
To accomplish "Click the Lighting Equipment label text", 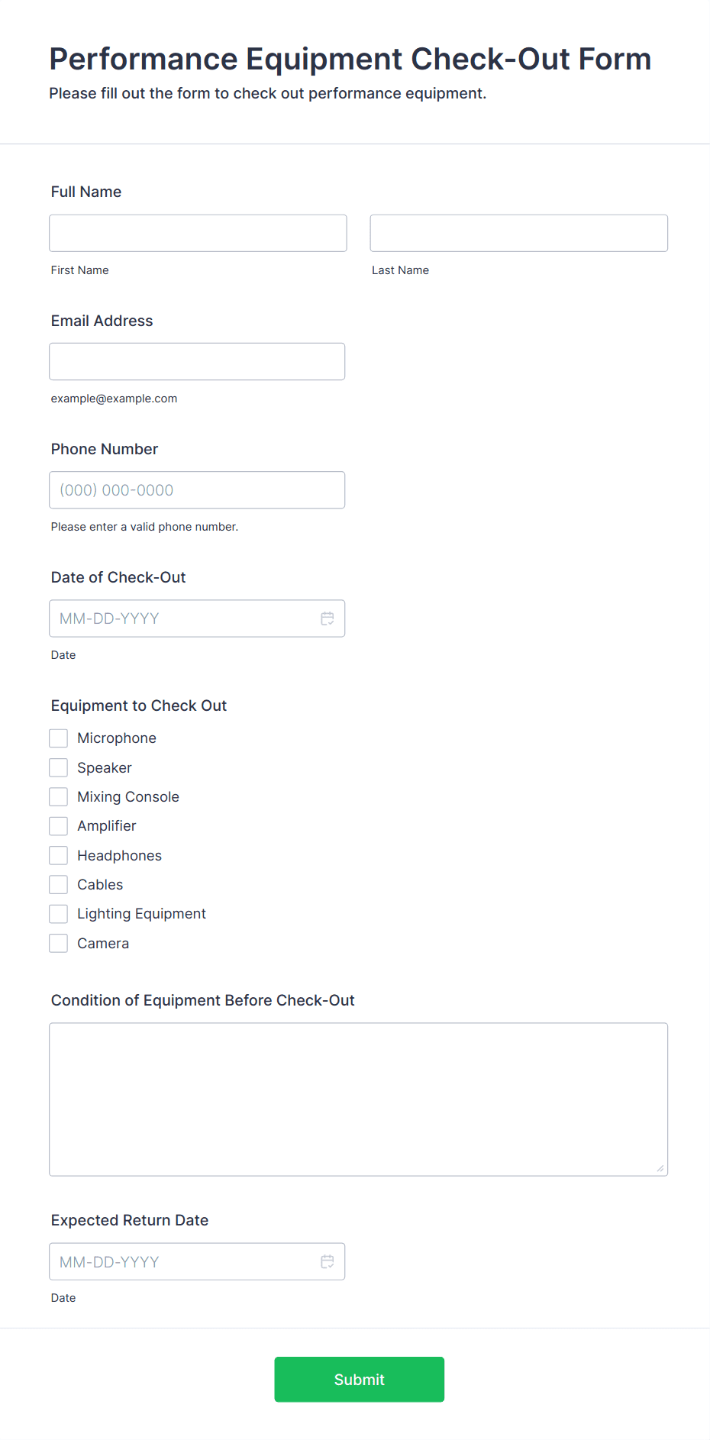I will tap(141, 914).
